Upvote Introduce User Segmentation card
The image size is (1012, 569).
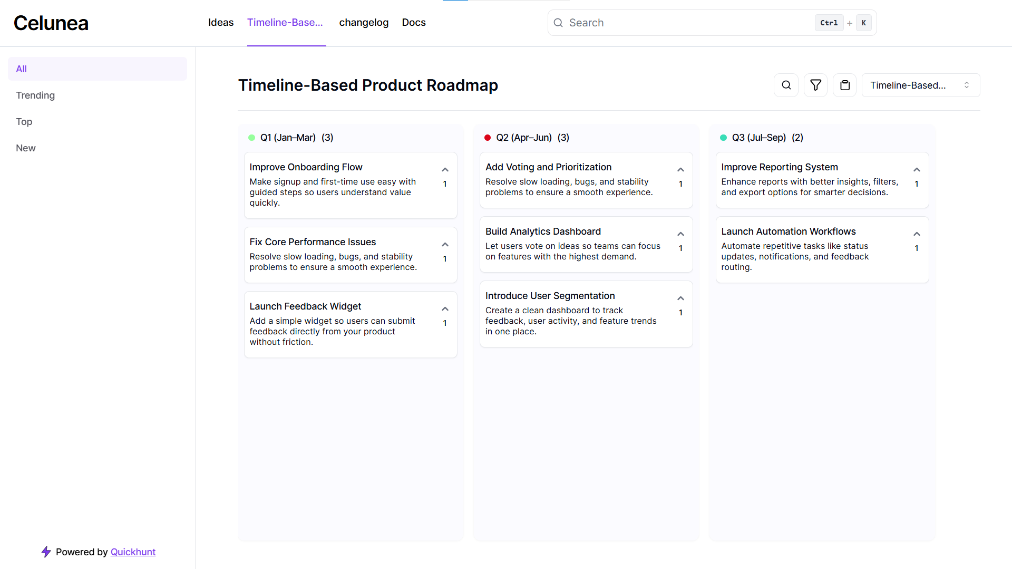[x=680, y=298]
